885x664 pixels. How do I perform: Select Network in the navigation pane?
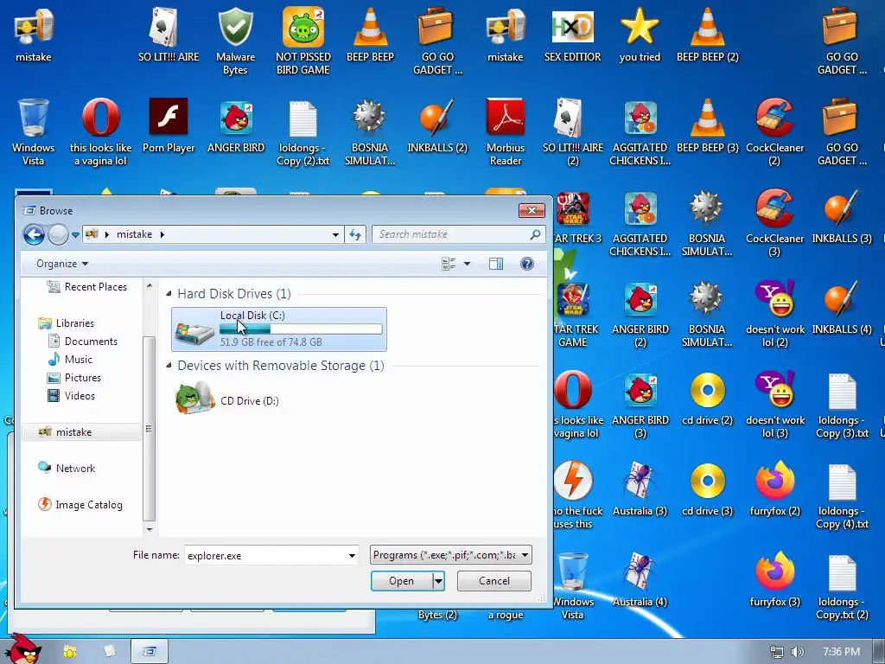pos(67,468)
